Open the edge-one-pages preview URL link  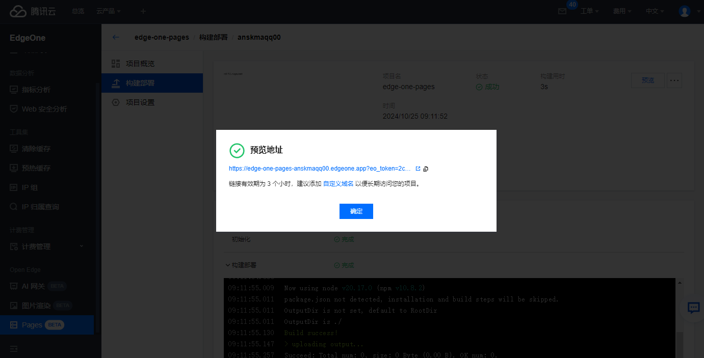point(320,169)
